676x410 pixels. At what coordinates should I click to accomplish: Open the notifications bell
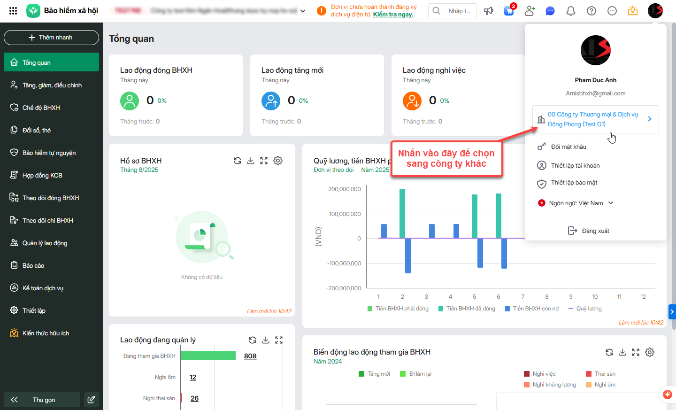[571, 11]
